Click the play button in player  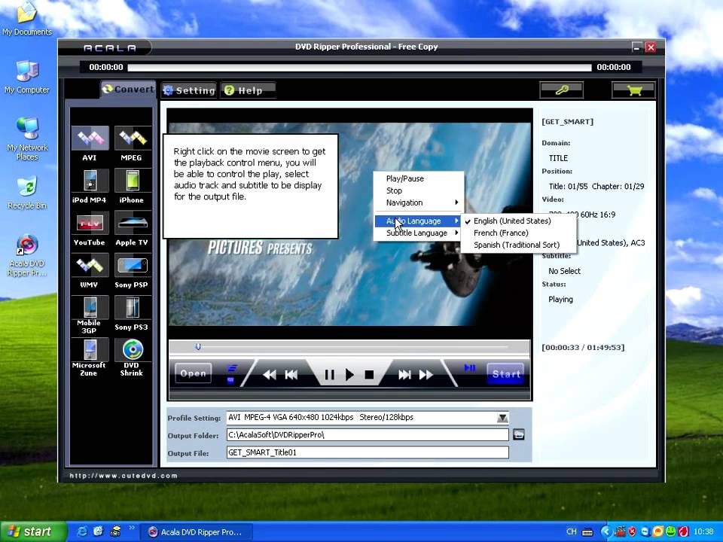tap(349, 375)
